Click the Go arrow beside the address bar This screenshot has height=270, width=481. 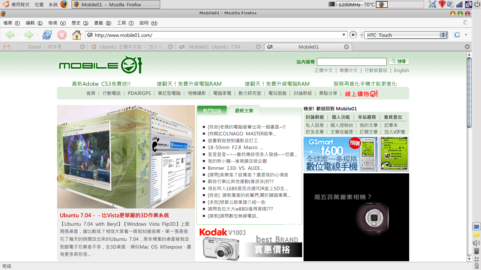pos(353,35)
